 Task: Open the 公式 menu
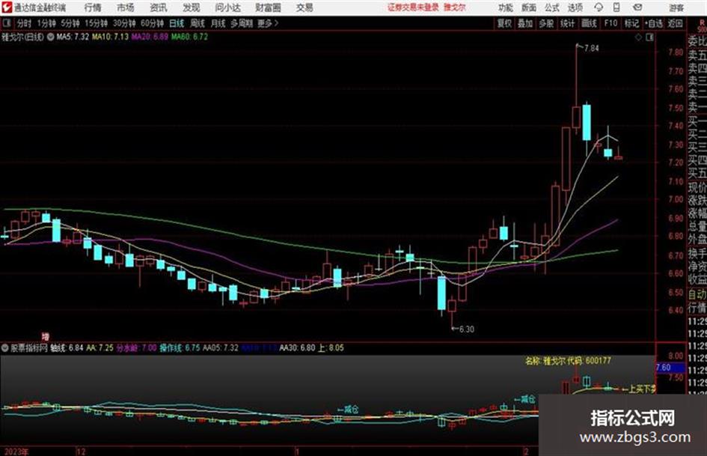(x=552, y=7)
